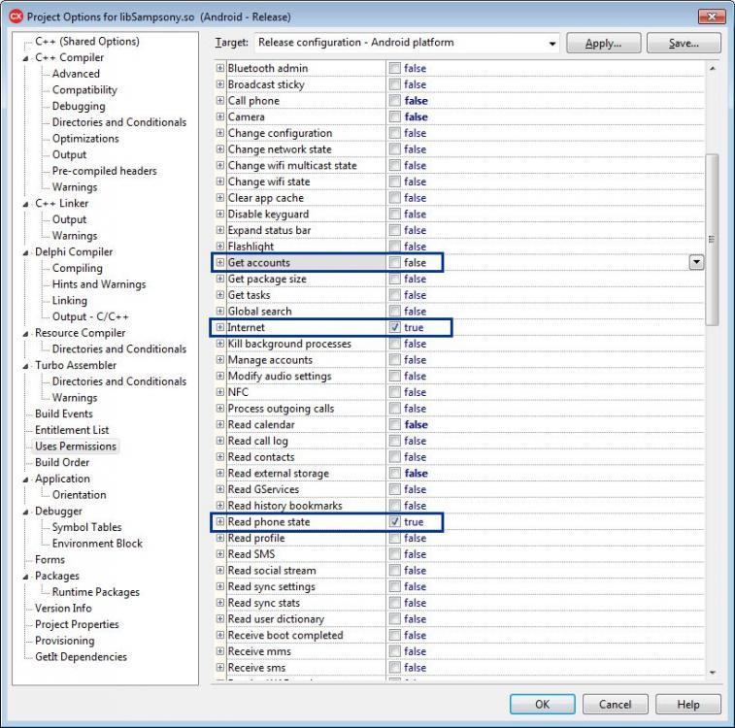
Task: Select Advanced under C++ Compiler
Action: (x=76, y=74)
